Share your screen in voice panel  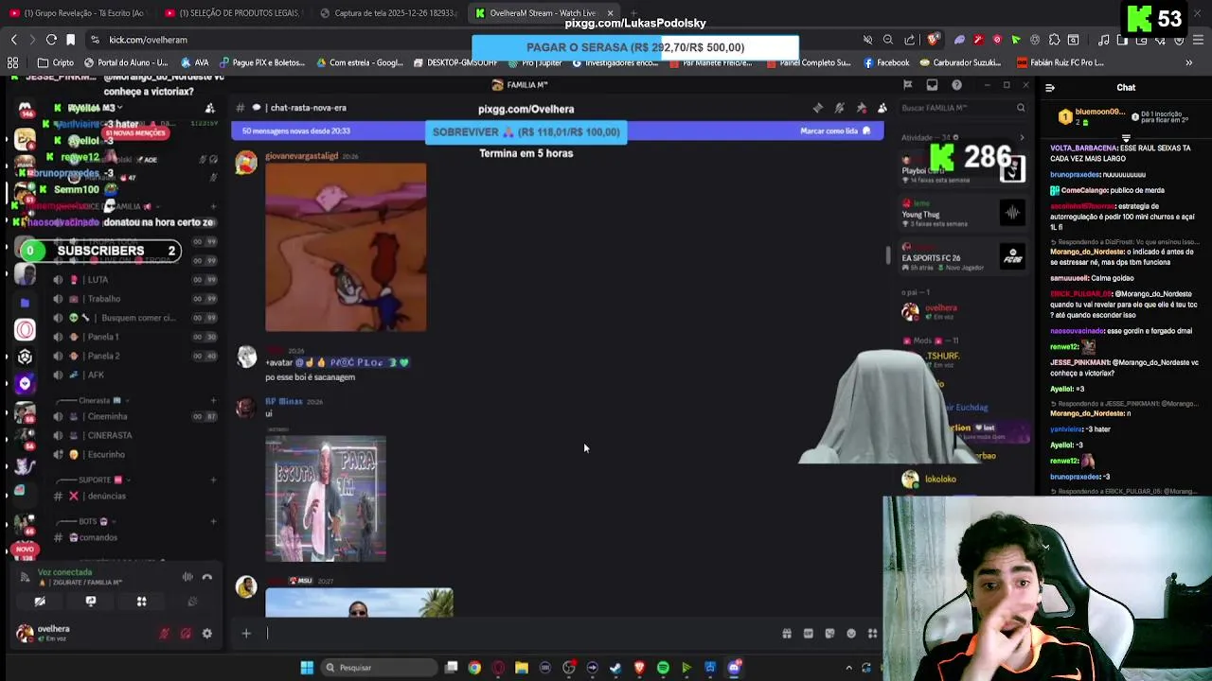(91, 602)
